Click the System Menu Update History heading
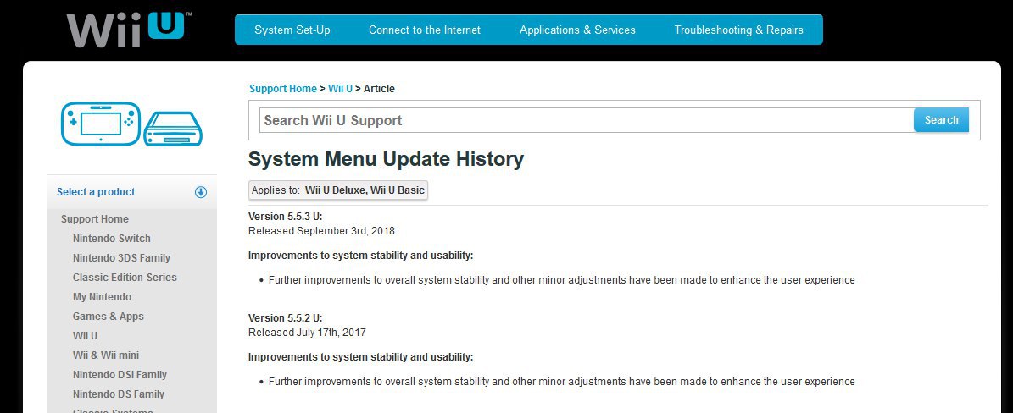Screen dimensions: 1013x413 pos(386,159)
